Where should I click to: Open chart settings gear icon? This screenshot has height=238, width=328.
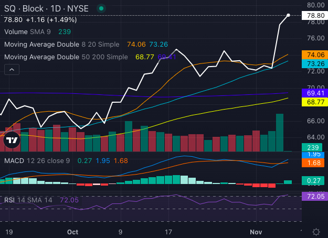(x=316, y=232)
